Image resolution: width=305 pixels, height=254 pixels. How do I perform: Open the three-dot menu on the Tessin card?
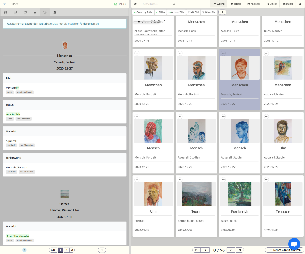pos(180,179)
